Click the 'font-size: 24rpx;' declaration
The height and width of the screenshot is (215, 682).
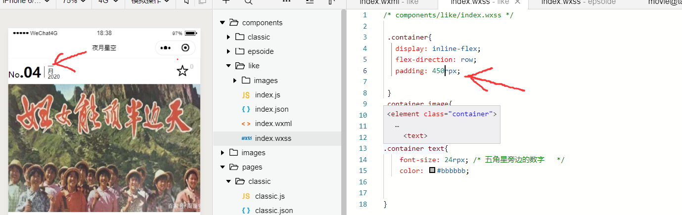[x=434, y=160]
